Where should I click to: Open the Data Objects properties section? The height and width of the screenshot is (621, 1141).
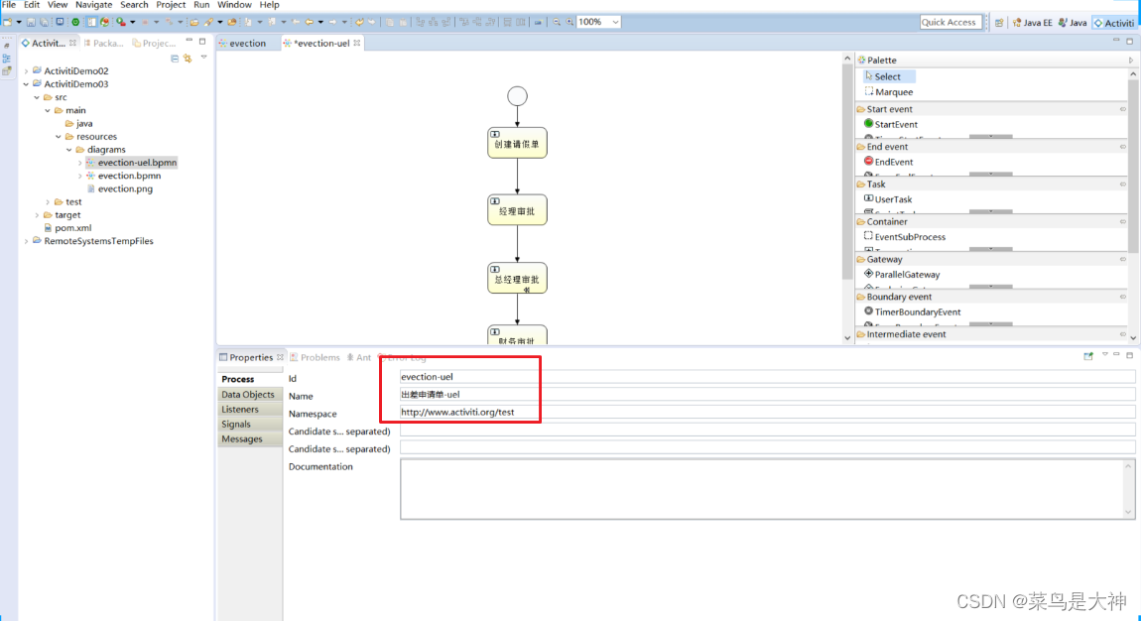tap(248, 395)
